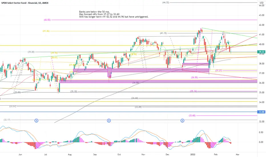Click the gray (32.17) level label
The image size is (266, 157).
click(x=7, y=120)
